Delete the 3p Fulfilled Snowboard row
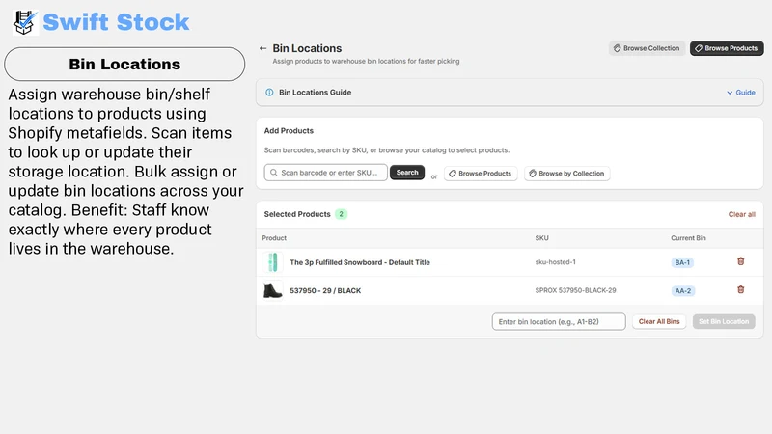 pyautogui.click(x=740, y=261)
